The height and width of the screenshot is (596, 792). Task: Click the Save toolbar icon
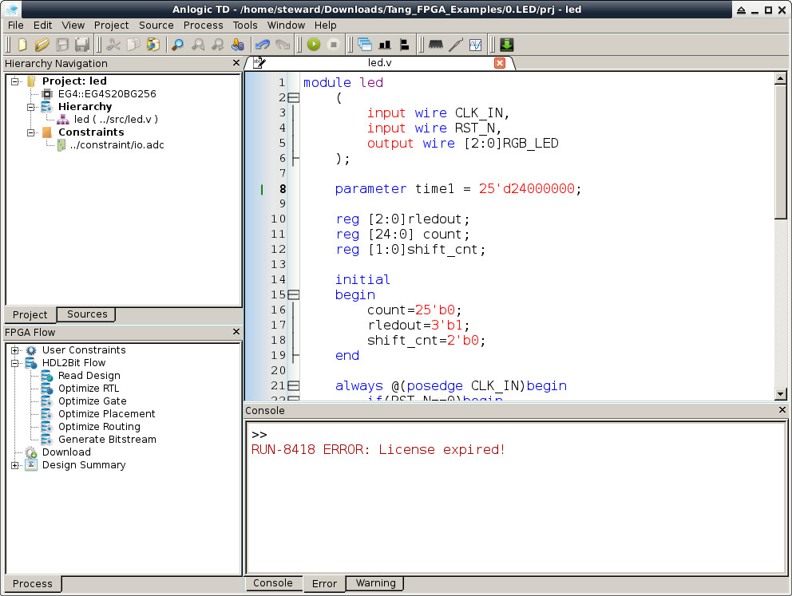[x=62, y=45]
